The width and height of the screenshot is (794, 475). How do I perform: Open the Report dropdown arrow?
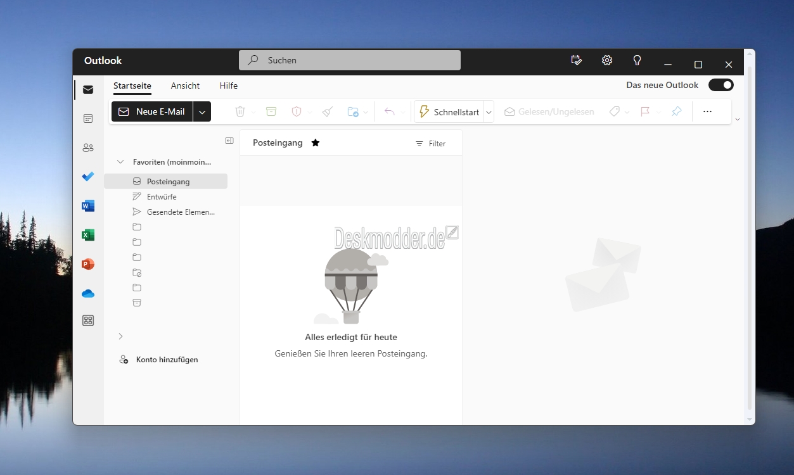(x=310, y=112)
